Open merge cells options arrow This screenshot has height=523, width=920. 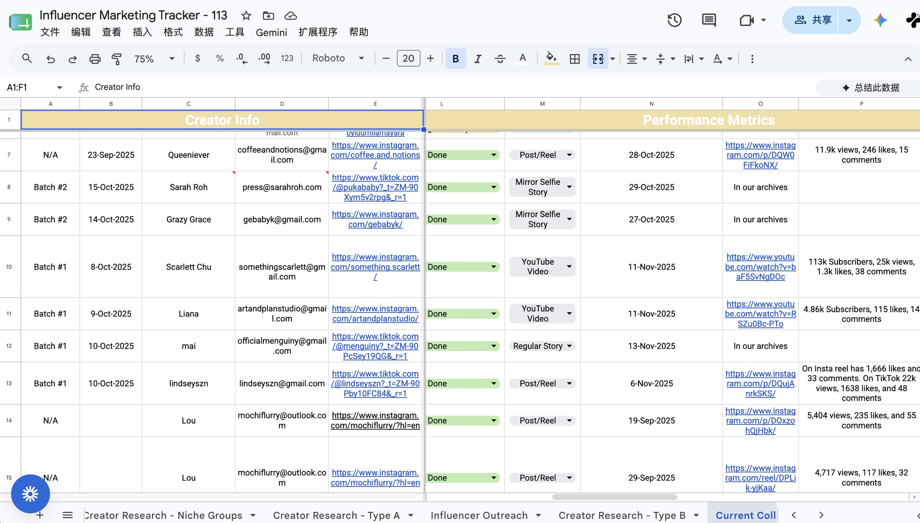click(x=613, y=59)
